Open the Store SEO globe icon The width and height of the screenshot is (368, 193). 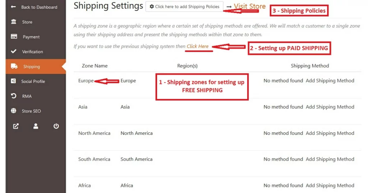(x=14, y=111)
